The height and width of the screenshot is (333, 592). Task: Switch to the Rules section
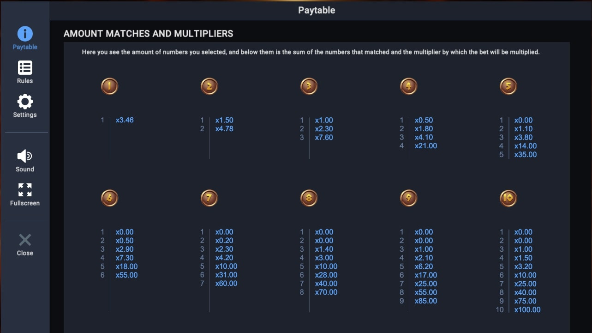click(24, 68)
